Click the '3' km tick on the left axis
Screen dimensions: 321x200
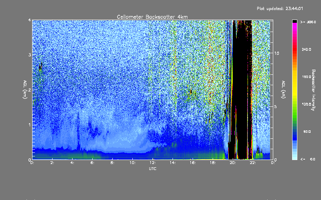click(x=30, y=55)
